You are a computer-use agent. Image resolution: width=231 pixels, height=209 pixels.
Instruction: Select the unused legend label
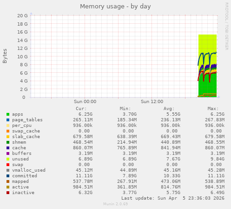coord(20,159)
